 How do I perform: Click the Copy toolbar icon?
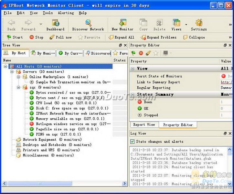143,25
